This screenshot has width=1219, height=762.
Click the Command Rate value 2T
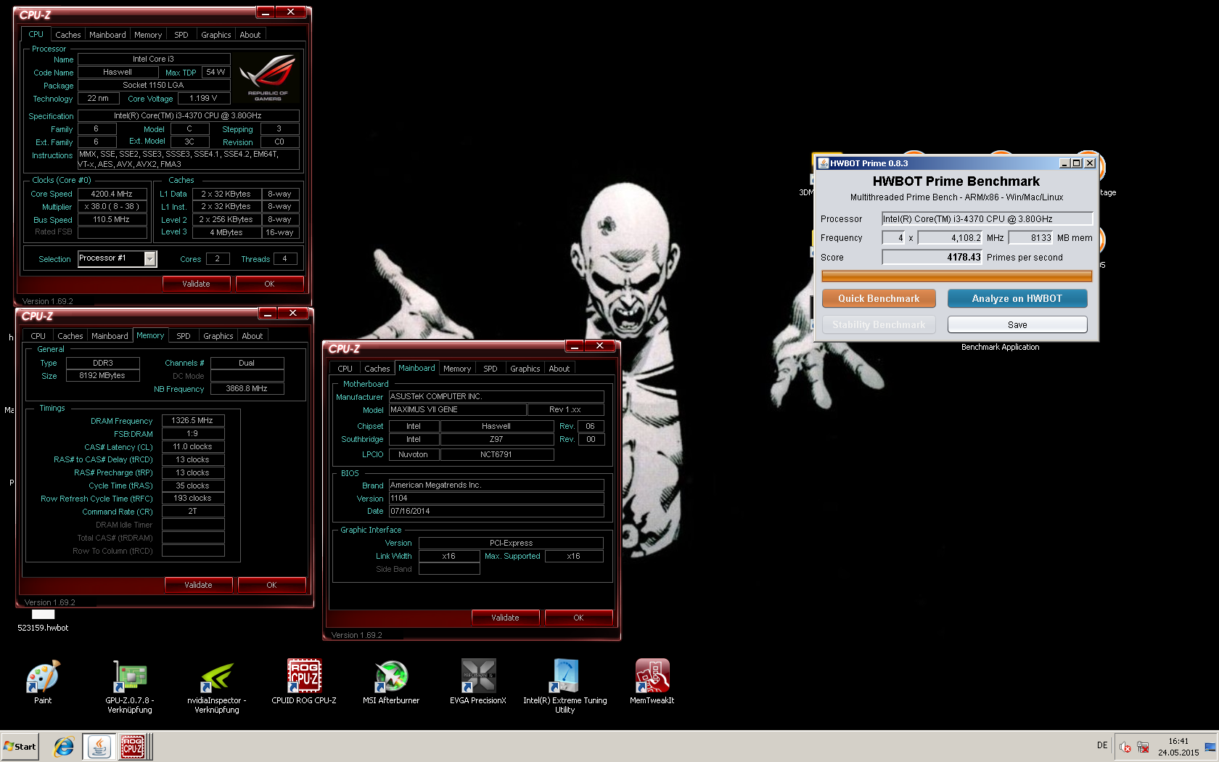193,511
